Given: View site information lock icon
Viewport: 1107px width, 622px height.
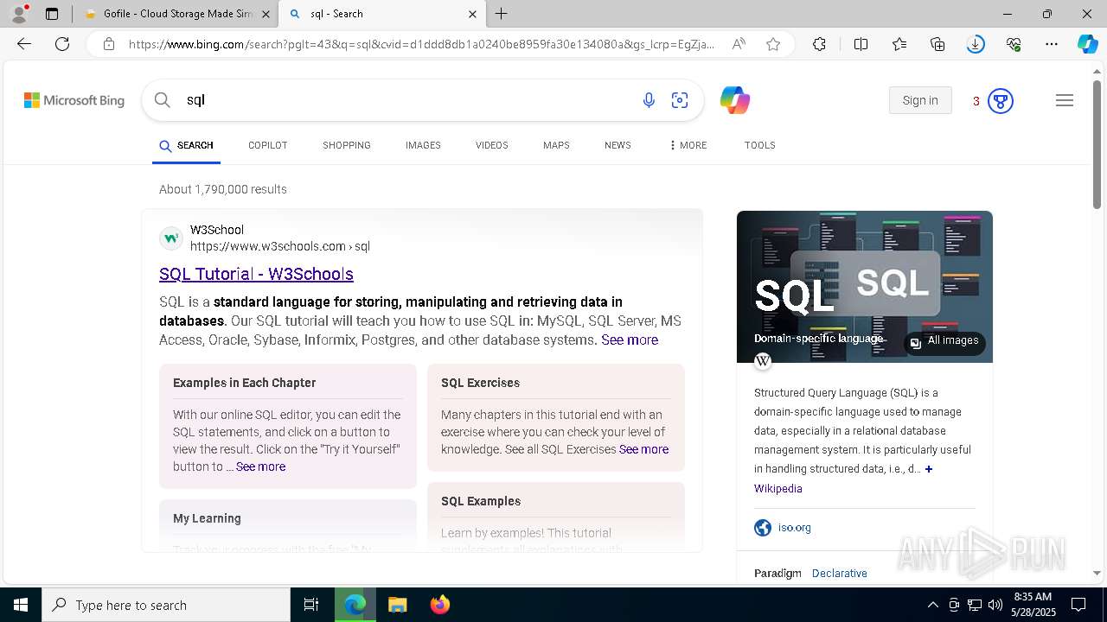Looking at the screenshot, I should coord(109,44).
